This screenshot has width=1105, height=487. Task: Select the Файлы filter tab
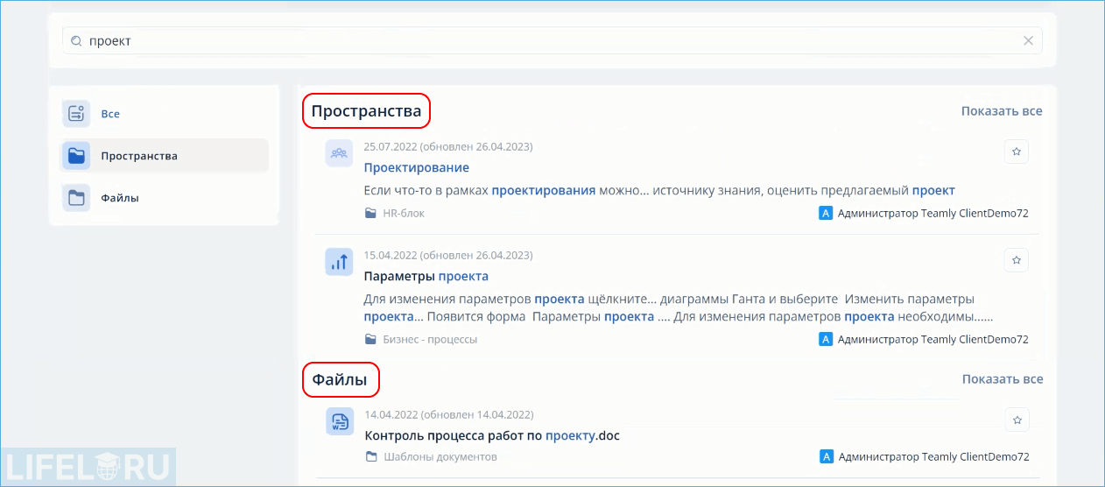click(x=165, y=198)
